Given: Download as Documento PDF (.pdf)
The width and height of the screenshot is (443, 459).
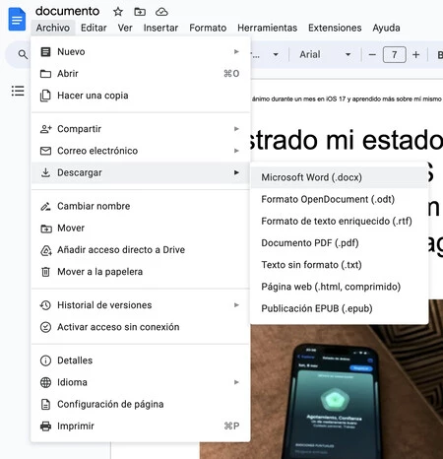Looking at the screenshot, I should pos(339,243).
